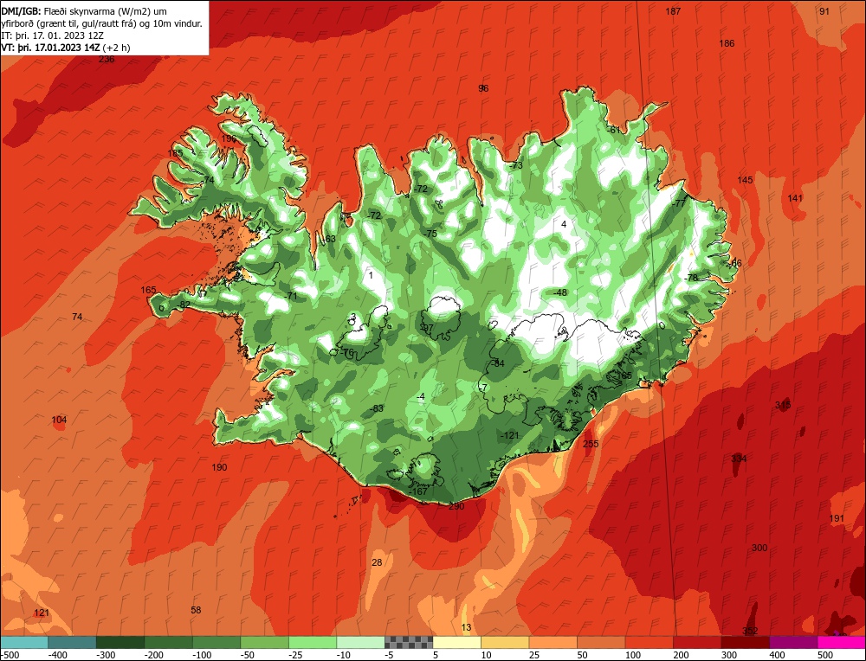This screenshot has height=661, width=866.
Task: Click the '187' flux value
Action: [x=673, y=11]
